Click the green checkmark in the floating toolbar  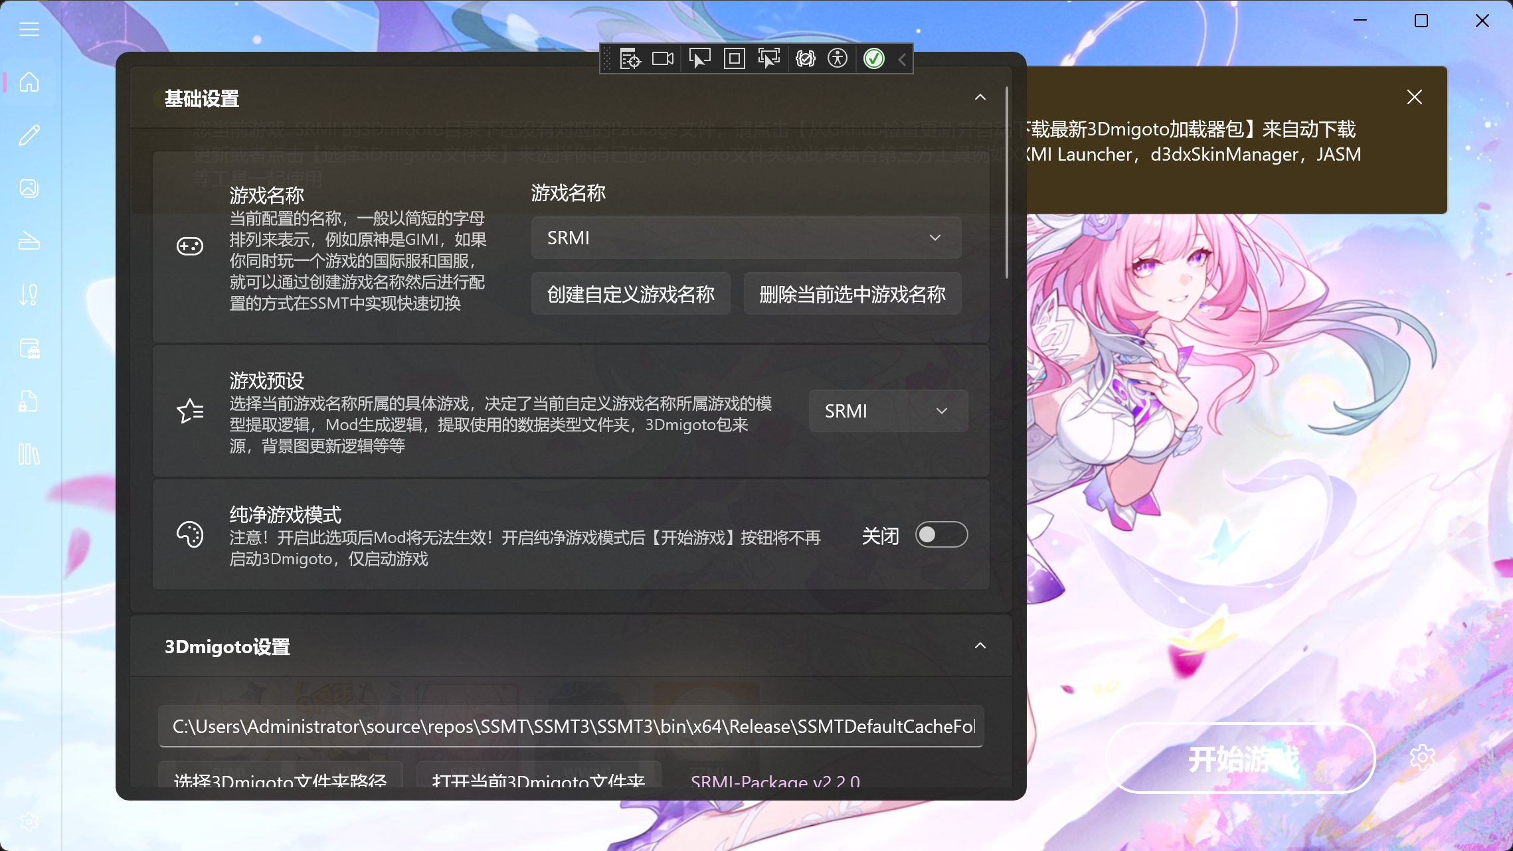[x=874, y=58]
